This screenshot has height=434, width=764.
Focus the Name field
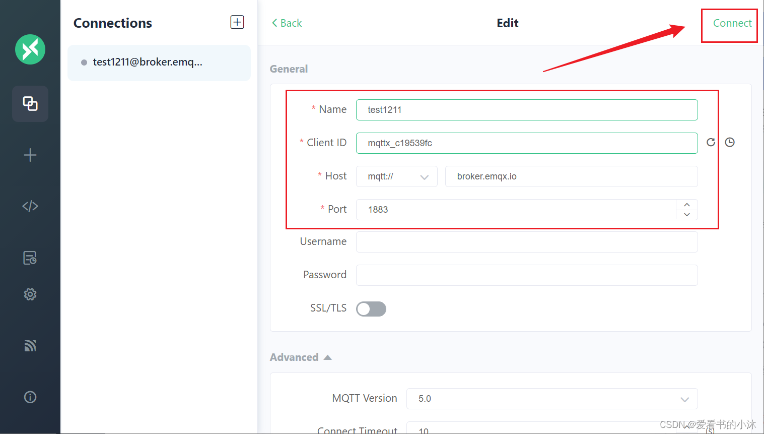[x=527, y=110]
